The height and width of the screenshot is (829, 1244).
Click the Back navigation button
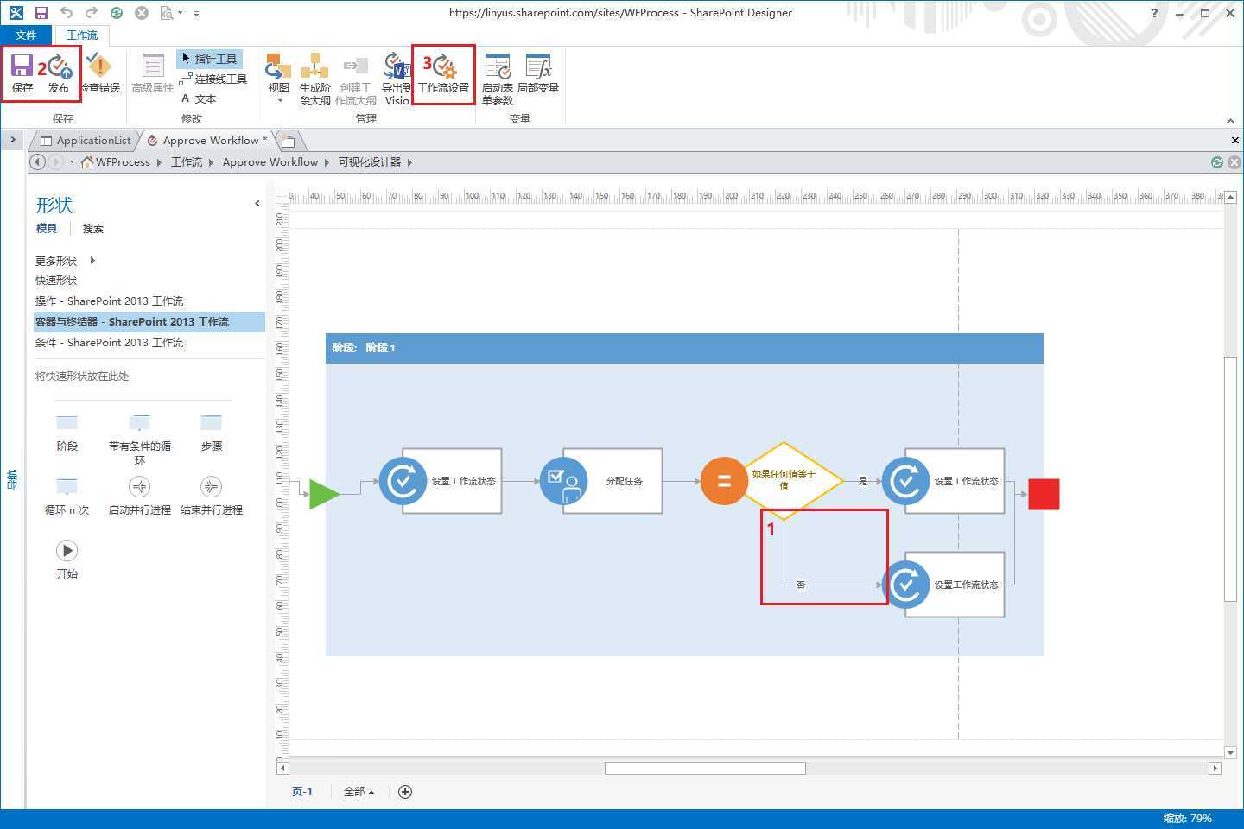(x=38, y=162)
